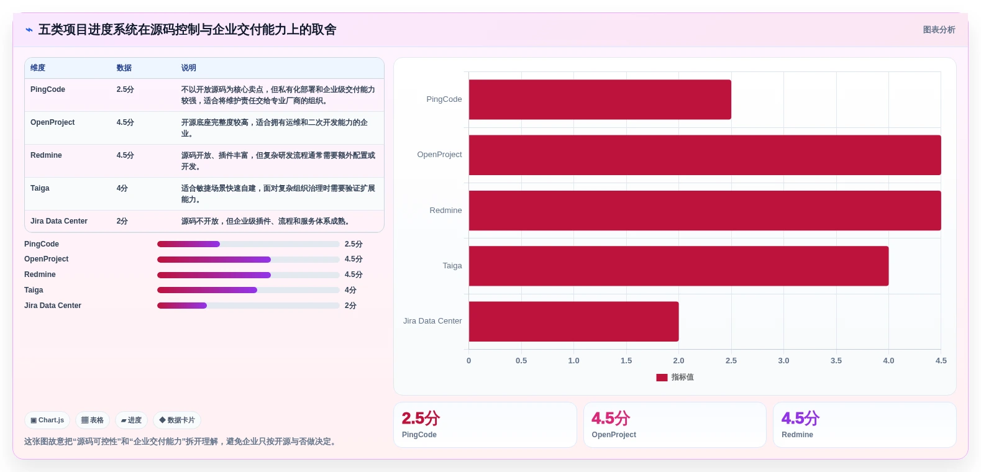The height and width of the screenshot is (472, 981).
Task: Click the OpenProject progress bar
Action: (x=249, y=260)
